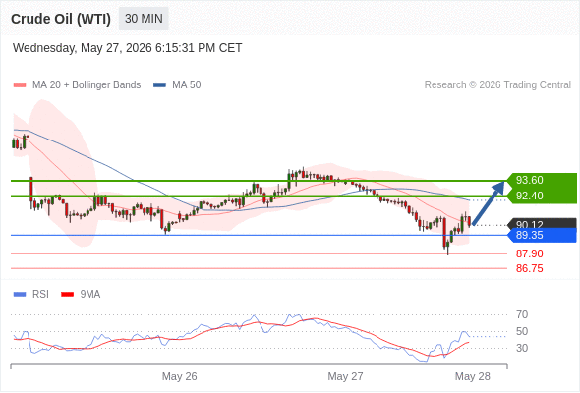Viewport: 580px width, 393px height.
Task: Click the RSI legend label
Action: point(40,295)
